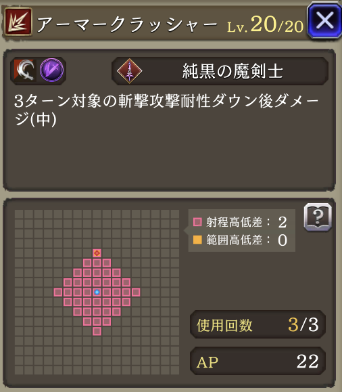The width and height of the screenshot is (342, 392).
Task: Click the red skill burst icon
Action: pyautogui.click(x=18, y=22)
